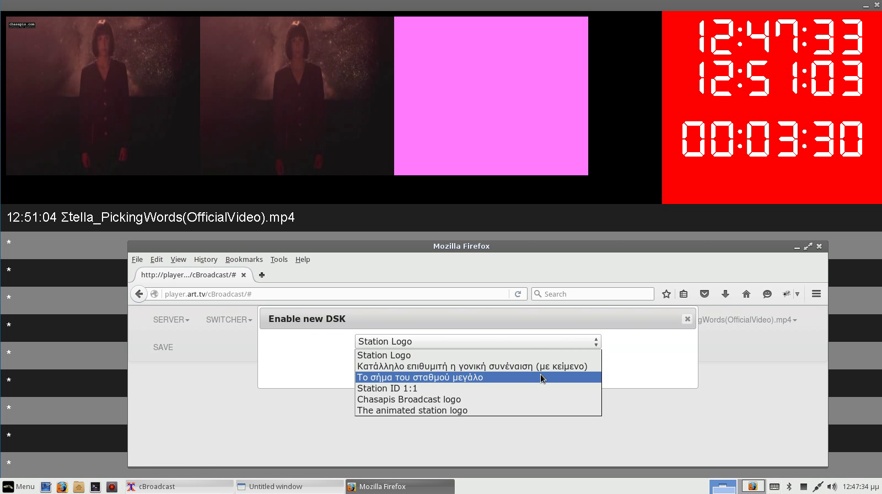
Task: Choose 'Το σήμα του σταθμού μεγάλο' option
Action: click(x=478, y=377)
